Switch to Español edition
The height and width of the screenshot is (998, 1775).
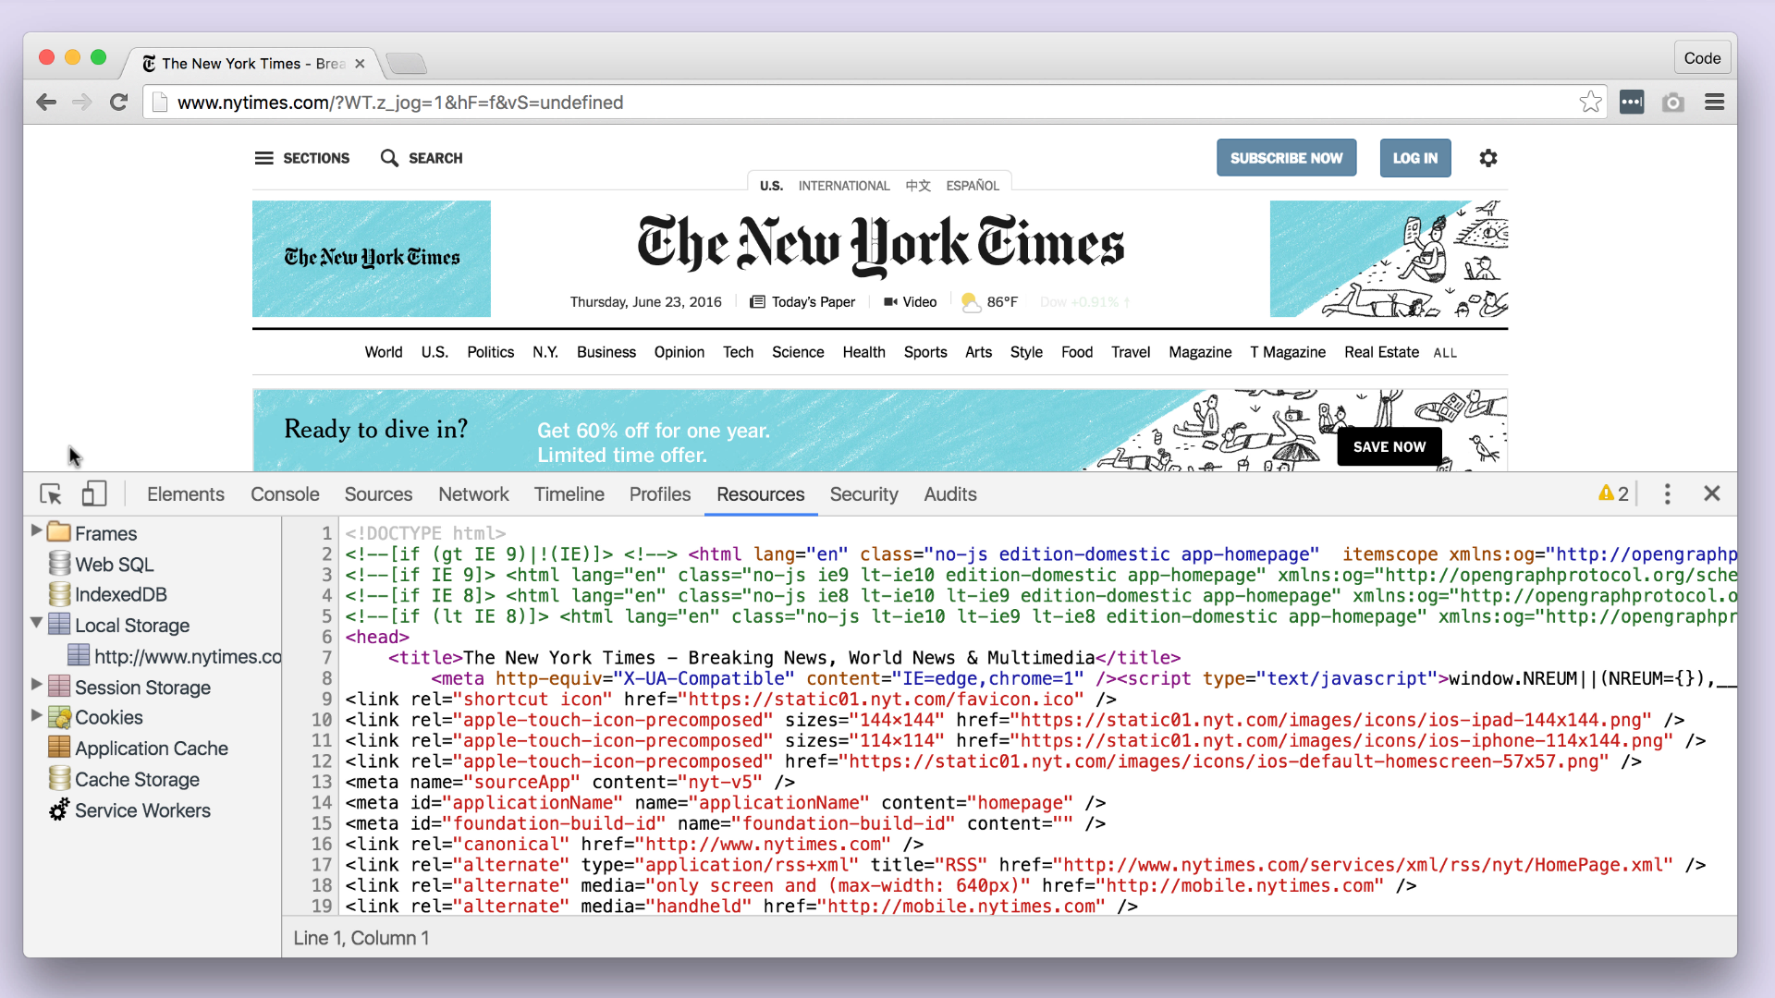pos(973,186)
